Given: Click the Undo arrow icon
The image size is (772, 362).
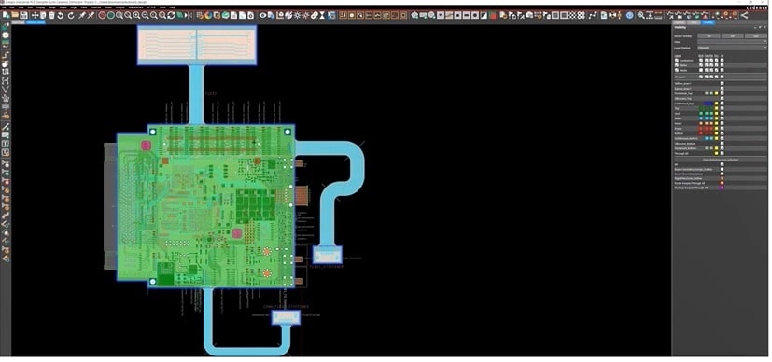Looking at the screenshot, I should point(60,15).
